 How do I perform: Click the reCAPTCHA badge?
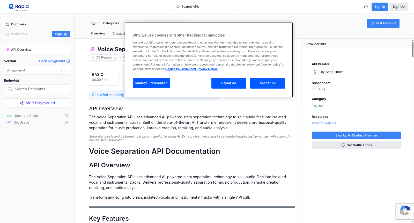click(405, 212)
